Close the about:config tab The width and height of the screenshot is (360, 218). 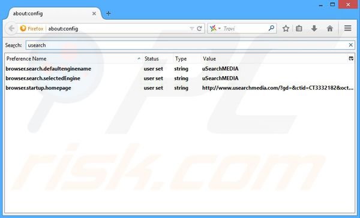(94, 14)
